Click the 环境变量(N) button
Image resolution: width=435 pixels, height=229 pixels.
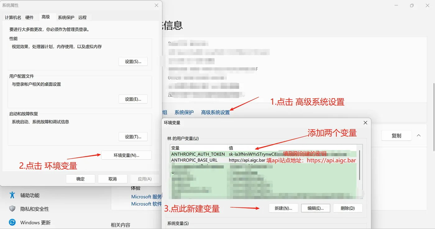point(126,155)
